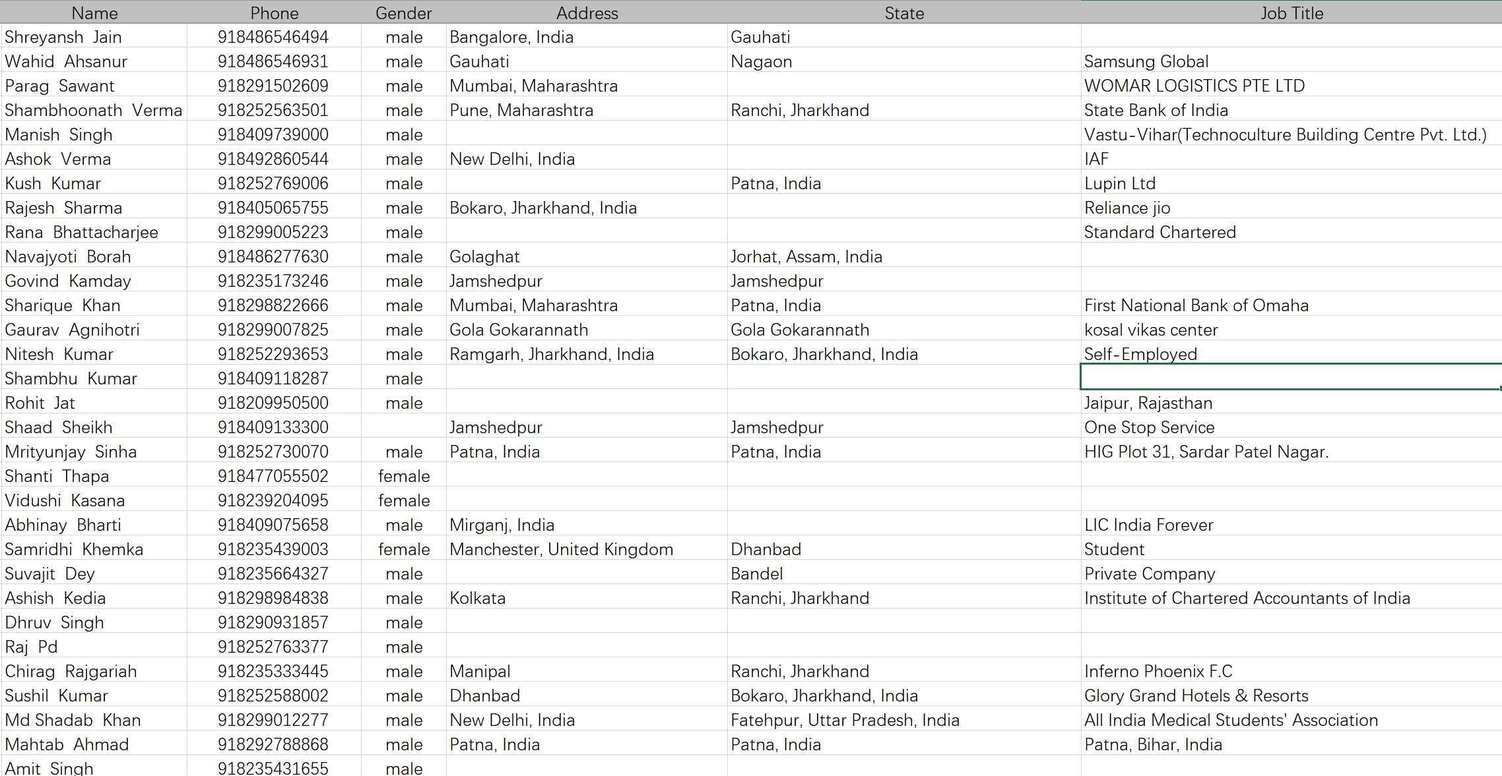
Task: Select 'Institute of Chartered Accountants of India'
Action: [x=1291, y=598]
